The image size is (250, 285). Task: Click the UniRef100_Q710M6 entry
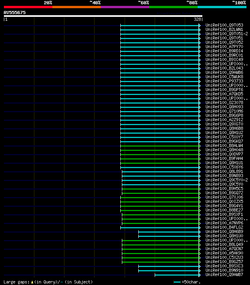224,111
